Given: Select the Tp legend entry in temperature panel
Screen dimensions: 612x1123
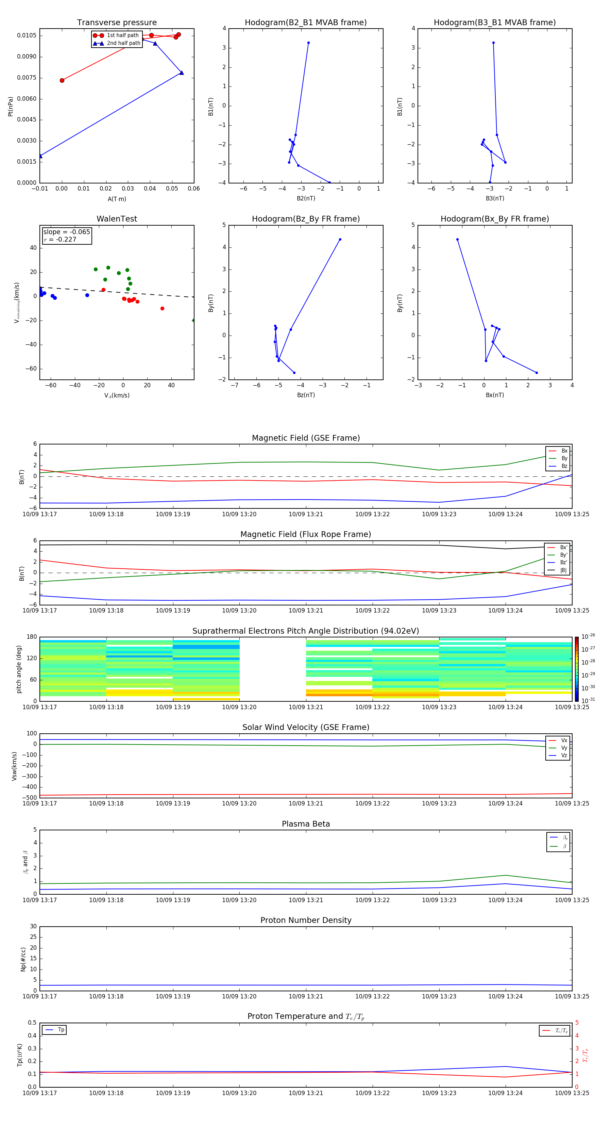Looking at the screenshot, I should pyautogui.click(x=54, y=1030).
